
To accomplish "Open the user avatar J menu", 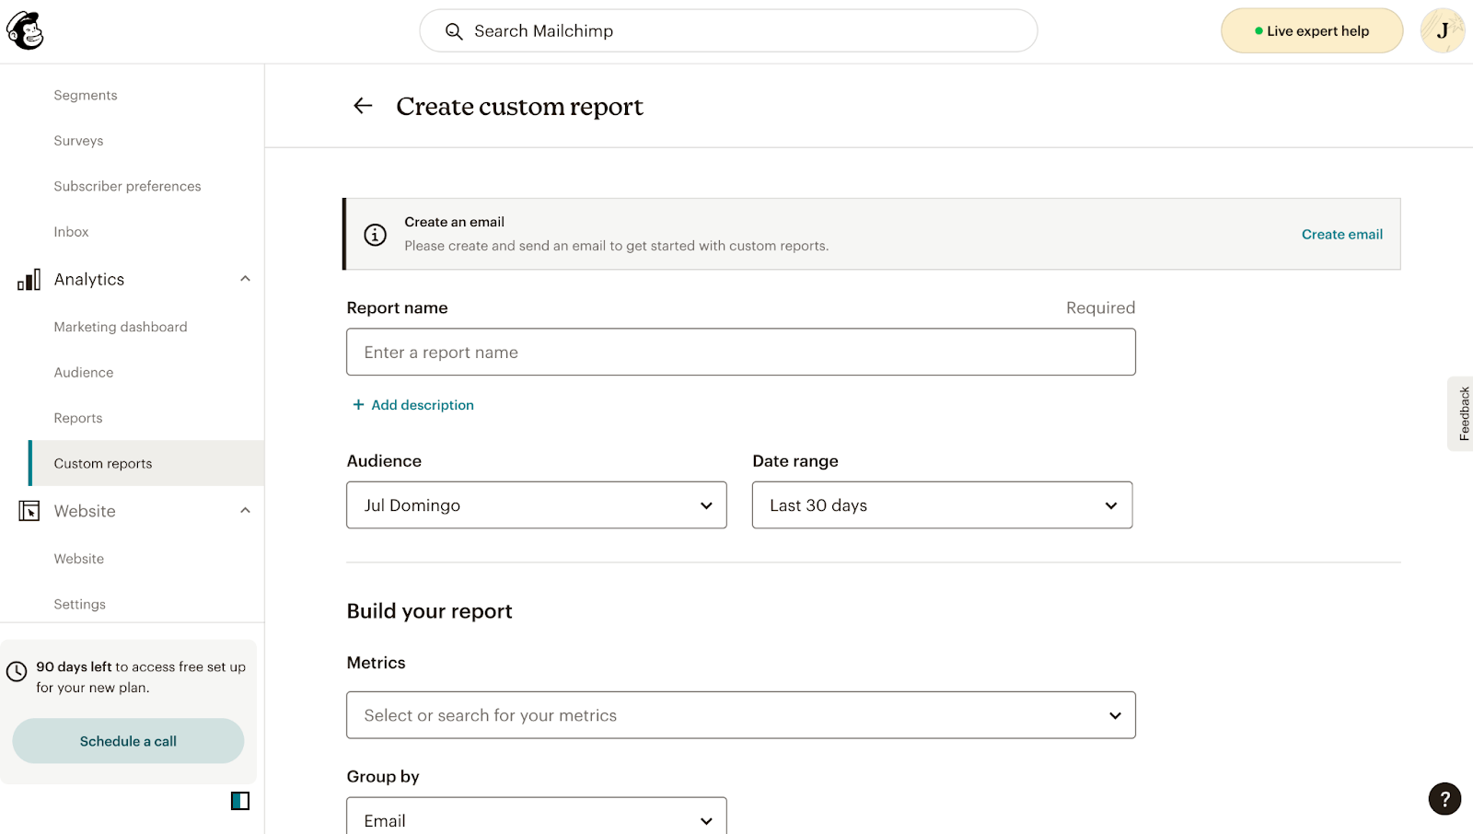I will [1442, 31].
